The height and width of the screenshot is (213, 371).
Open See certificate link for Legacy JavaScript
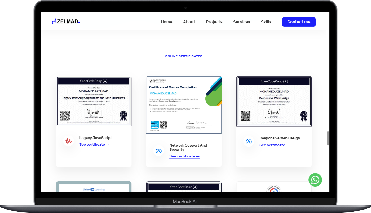(x=94, y=145)
